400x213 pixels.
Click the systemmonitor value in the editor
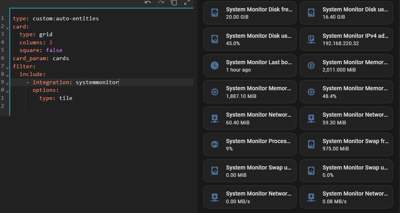point(97,83)
